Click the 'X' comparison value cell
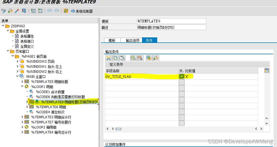This screenshot has height=147, width=277. pos(221,76)
